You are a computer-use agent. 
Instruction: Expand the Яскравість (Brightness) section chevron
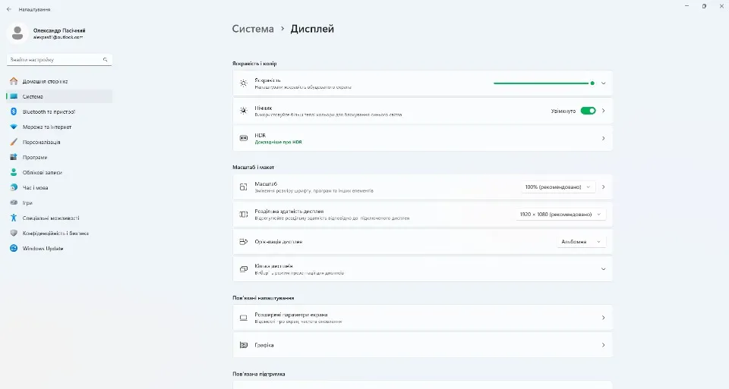pyautogui.click(x=603, y=83)
